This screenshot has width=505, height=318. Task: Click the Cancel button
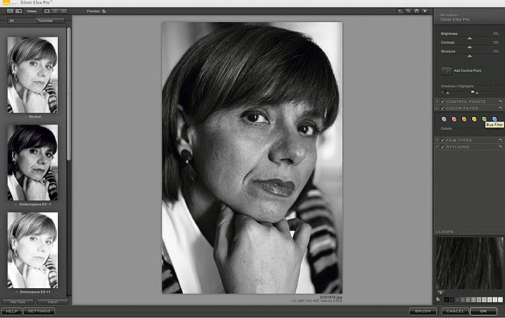[455, 311]
